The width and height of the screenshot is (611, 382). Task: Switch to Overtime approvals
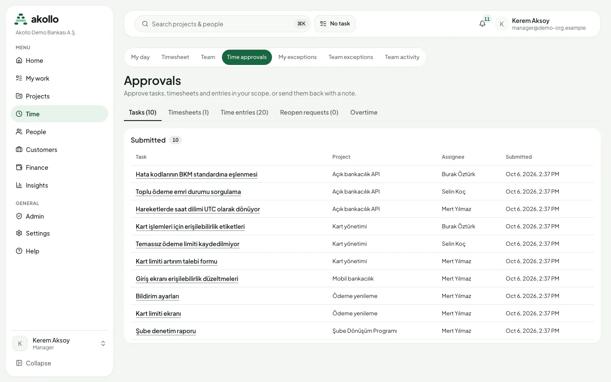(x=364, y=112)
